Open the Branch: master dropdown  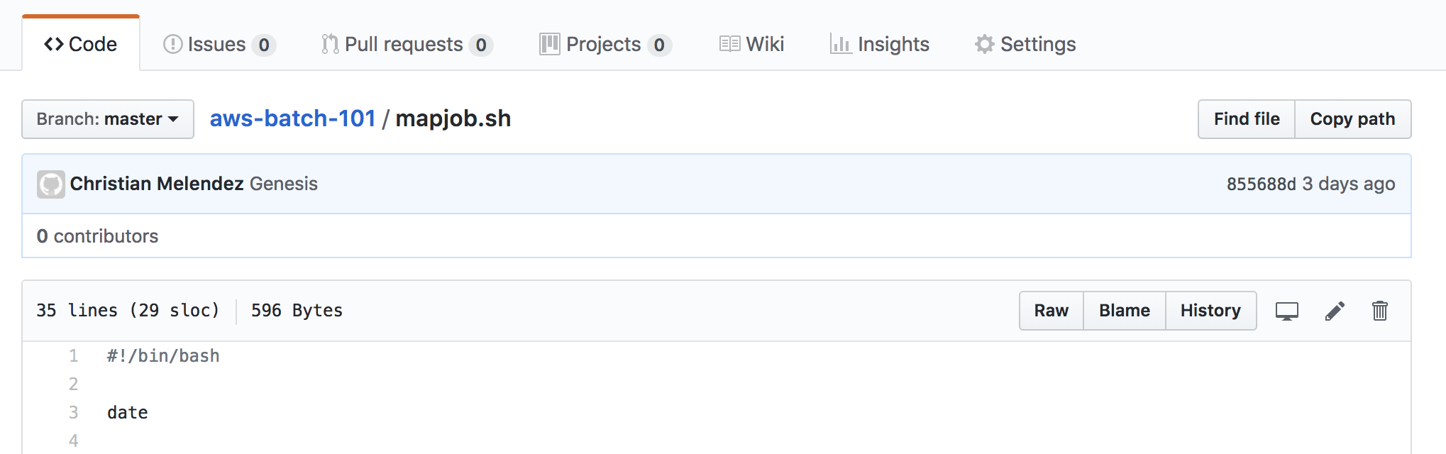106,119
